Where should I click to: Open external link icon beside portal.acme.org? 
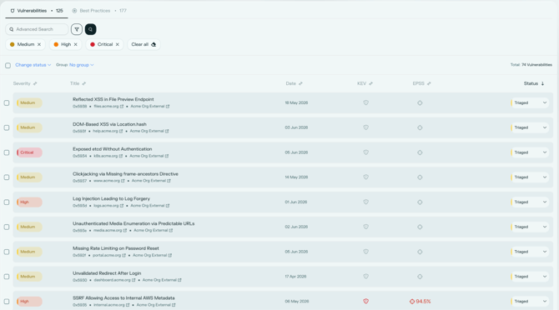(124, 255)
